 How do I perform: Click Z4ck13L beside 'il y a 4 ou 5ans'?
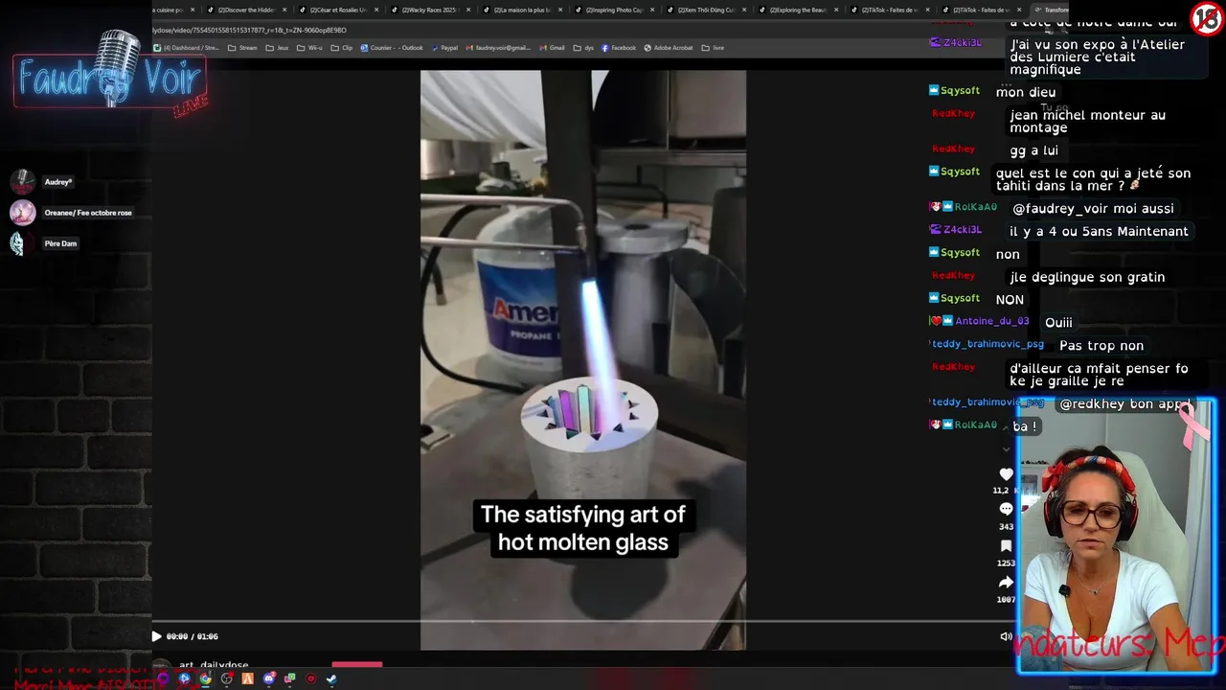[962, 230]
